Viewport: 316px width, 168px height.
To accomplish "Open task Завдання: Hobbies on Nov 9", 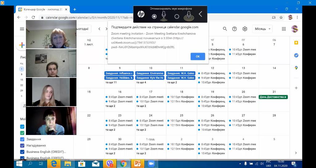I will coord(119,78).
